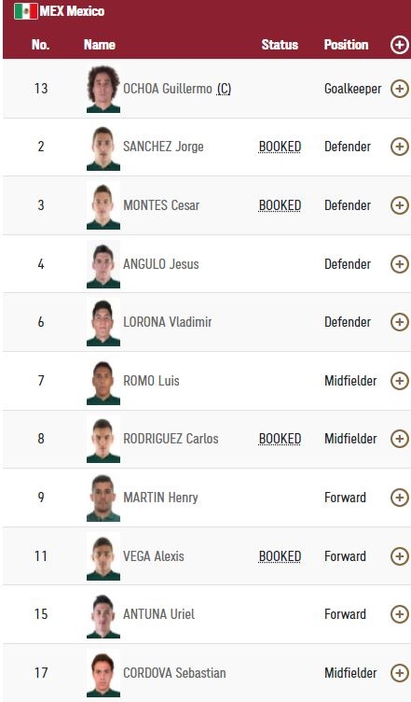Open MONTES Cesar row plus icon
This screenshot has height=702, width=411.
[x=400, y=205]
